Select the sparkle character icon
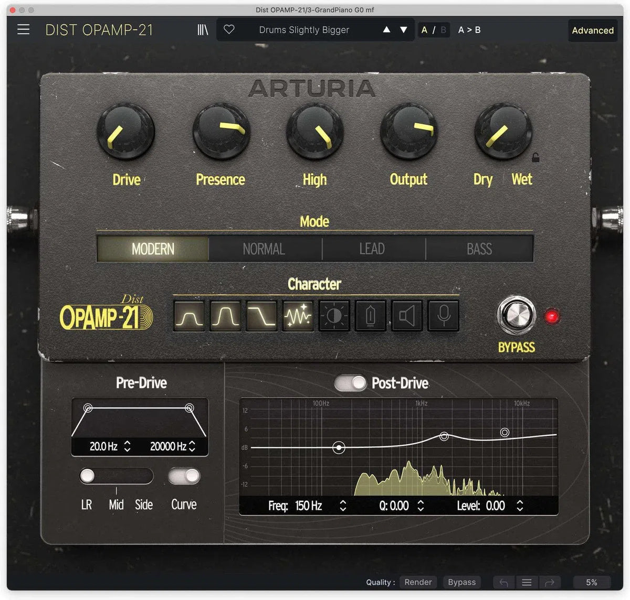Viewport: 630px width, 600px height. (x=298, y=315)
